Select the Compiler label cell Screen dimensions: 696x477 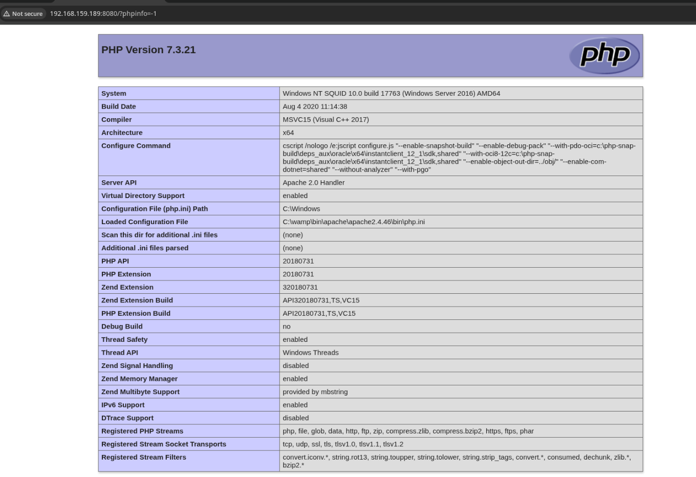[189, 119]
